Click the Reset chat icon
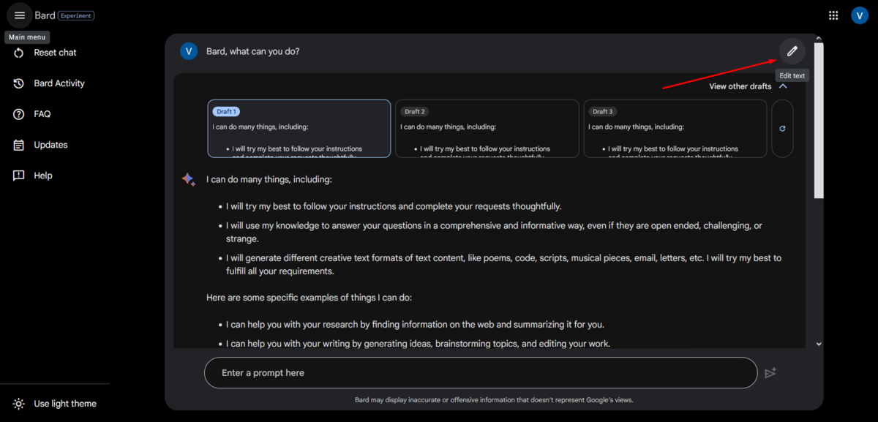 click(19, 53)
